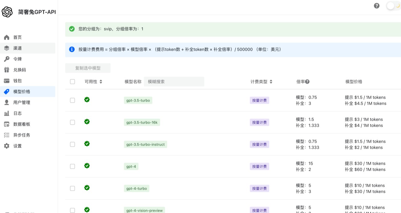The image size is (401, 213).
Task: Check the gpt-3.5-turbo row checkbox
Action: click(72, 100)
